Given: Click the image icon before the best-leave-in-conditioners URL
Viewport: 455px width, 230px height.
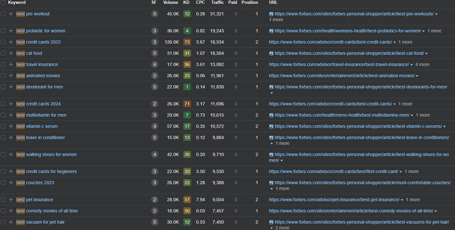Looking at the screenshot, I should [271, 138].
